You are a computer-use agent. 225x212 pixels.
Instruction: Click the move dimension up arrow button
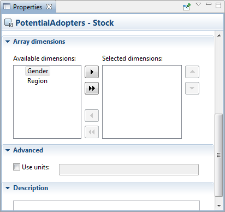click(x=192, y=72)
